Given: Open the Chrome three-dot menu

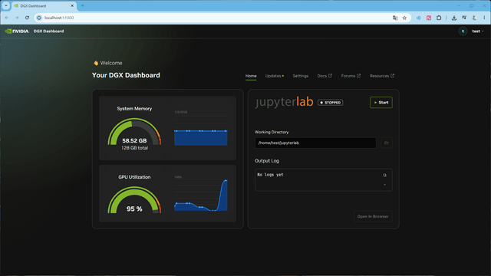Looking at the screenshot, I should tap(484, 18).
